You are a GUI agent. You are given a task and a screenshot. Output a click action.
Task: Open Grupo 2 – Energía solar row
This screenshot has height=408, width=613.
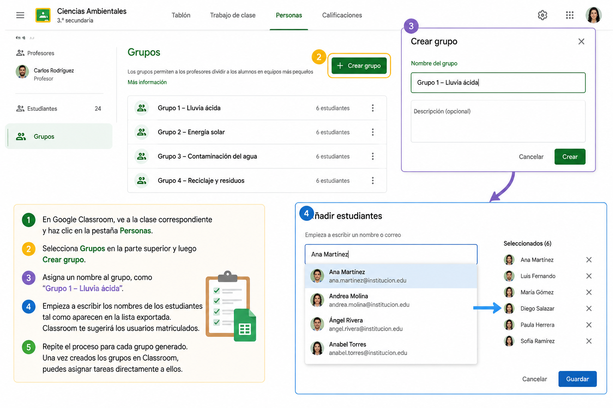[x=257, y=132]
